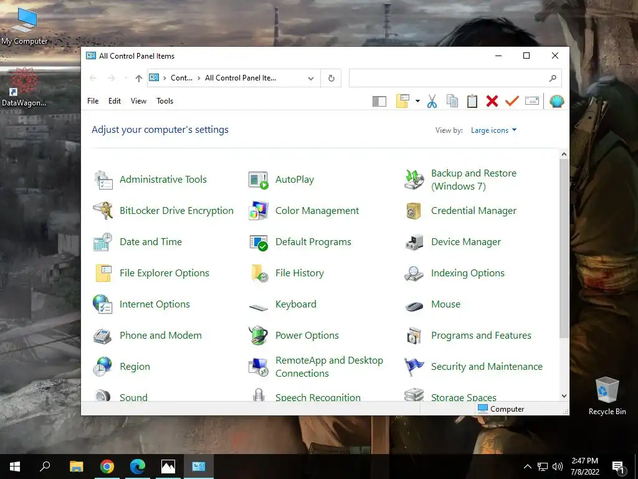
Task: Open the Sound link
Action: coord(133,397)
